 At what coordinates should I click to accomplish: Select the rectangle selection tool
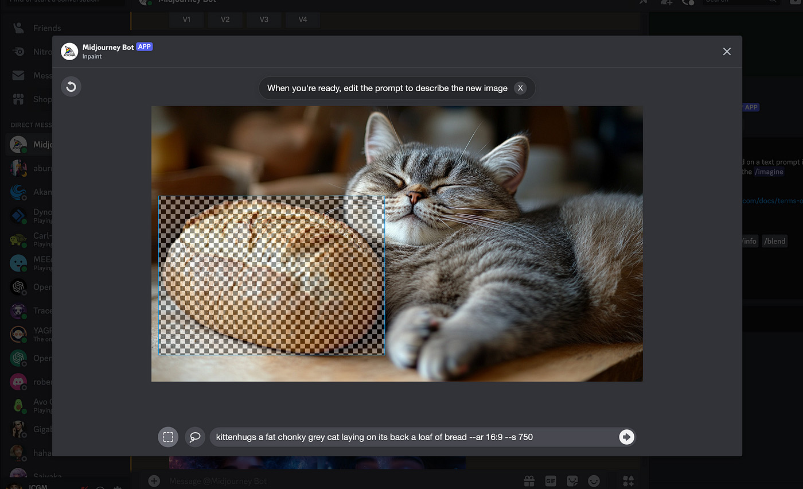(x=168, y=437)
